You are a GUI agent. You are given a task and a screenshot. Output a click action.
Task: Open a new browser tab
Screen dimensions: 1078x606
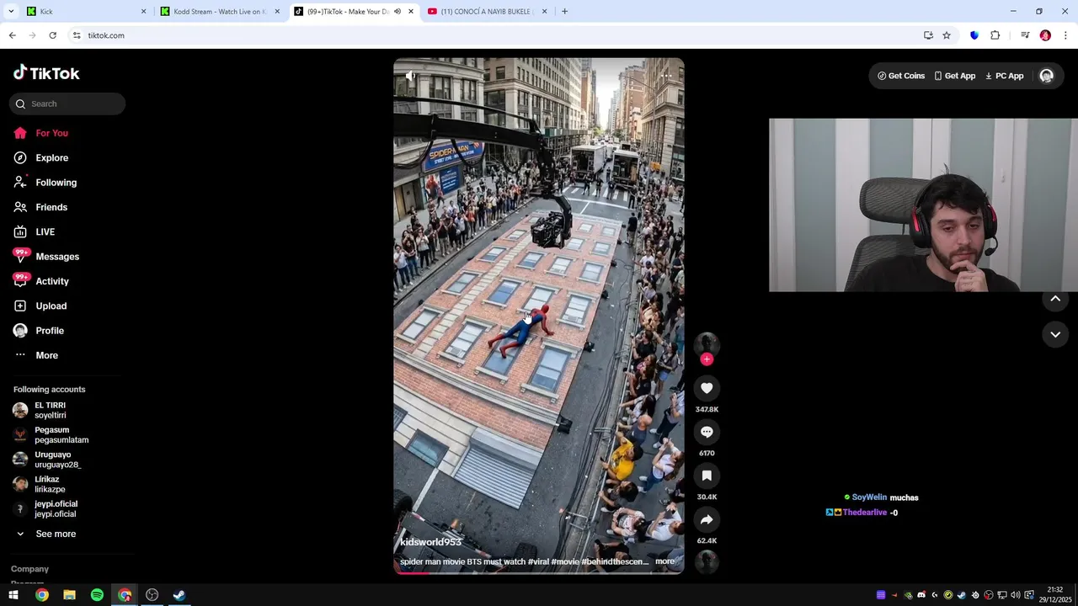[564, 12]
